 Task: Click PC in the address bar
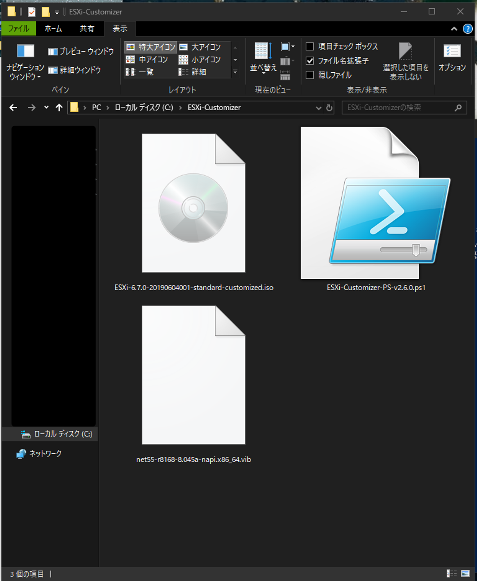(96, 107)
